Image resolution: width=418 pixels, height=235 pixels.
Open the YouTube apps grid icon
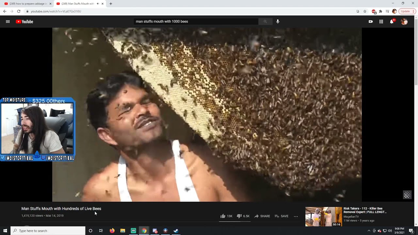(x=381, y=22)
